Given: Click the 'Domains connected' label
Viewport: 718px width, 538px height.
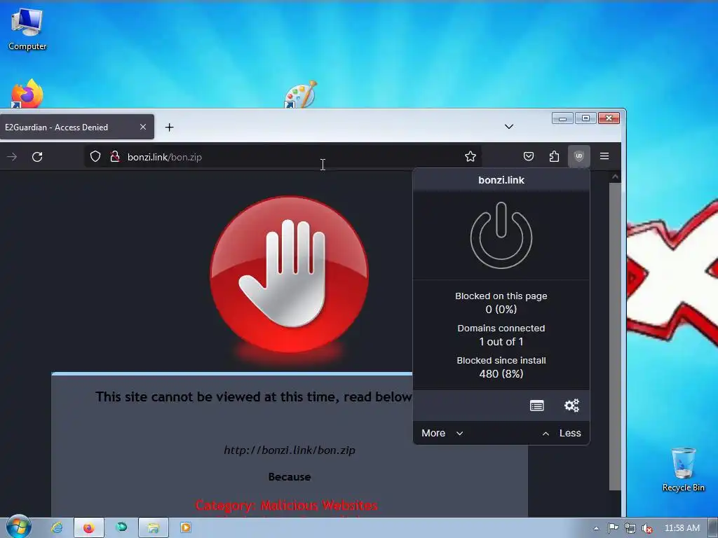Looking at the screenshot, I should tap(501, 328).
